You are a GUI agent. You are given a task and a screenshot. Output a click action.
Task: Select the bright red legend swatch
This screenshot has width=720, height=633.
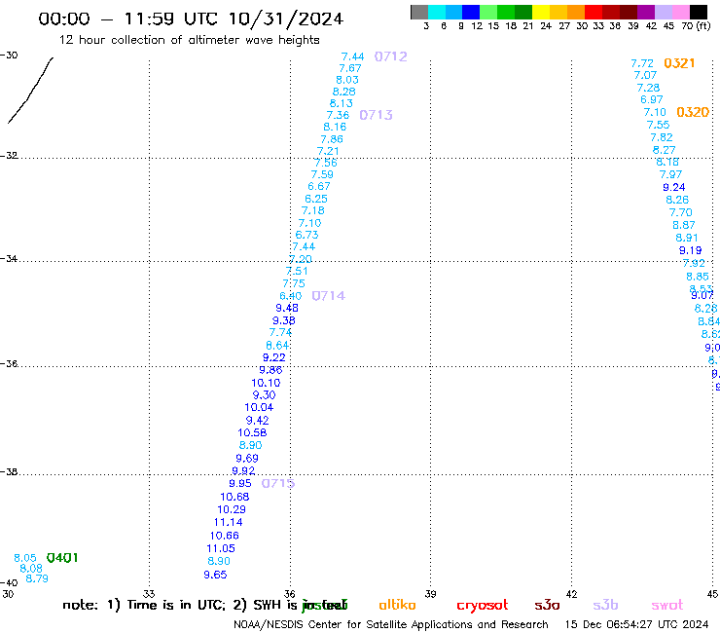point(594,12)
